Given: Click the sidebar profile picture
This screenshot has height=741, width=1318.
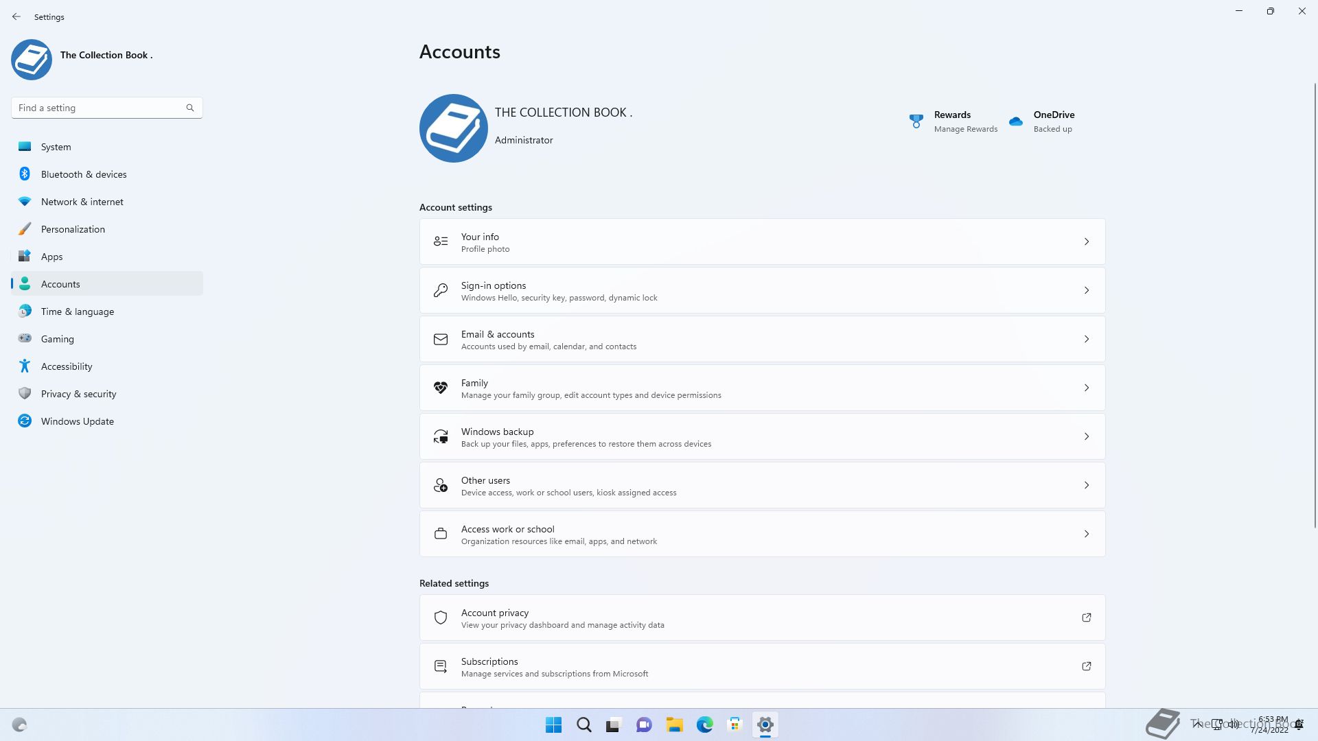Looking at the screenshot, I should click(32, 60).
